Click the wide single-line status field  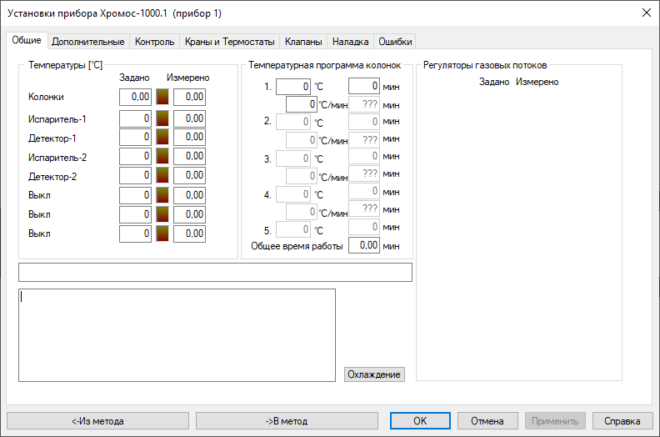click(x=216, y=272)
